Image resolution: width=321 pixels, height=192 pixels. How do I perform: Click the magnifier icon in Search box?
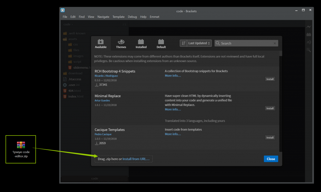[218, 43]
